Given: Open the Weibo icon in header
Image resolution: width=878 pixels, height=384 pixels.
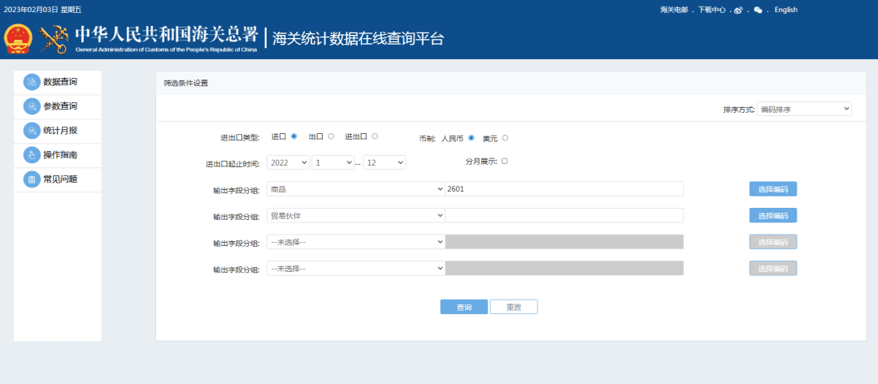Looking at the screenshot, I should click(738, 10).
